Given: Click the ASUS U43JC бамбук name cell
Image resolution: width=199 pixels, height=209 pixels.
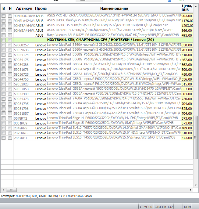Looking at the screenshot, I should [114, 21].
